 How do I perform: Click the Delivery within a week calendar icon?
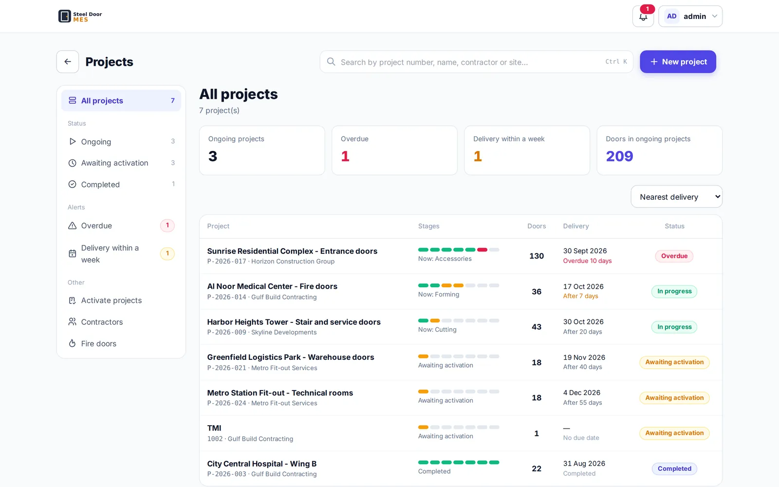click(x=73, y=254)
